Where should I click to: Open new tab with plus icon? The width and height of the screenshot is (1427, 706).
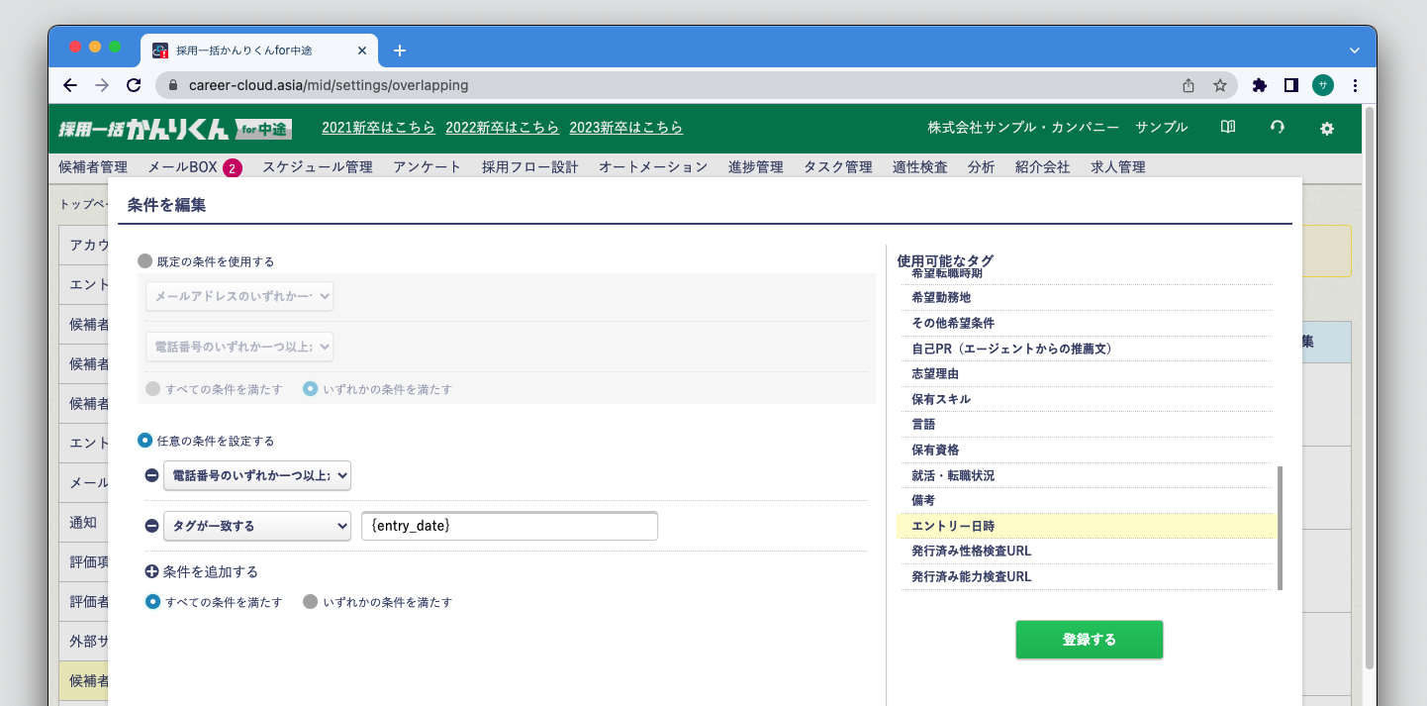400,50
